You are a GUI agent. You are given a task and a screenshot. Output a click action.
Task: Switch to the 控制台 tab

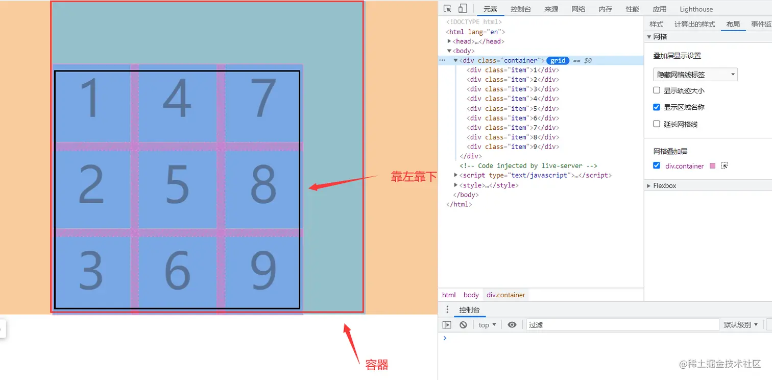(x=521, y=9)
